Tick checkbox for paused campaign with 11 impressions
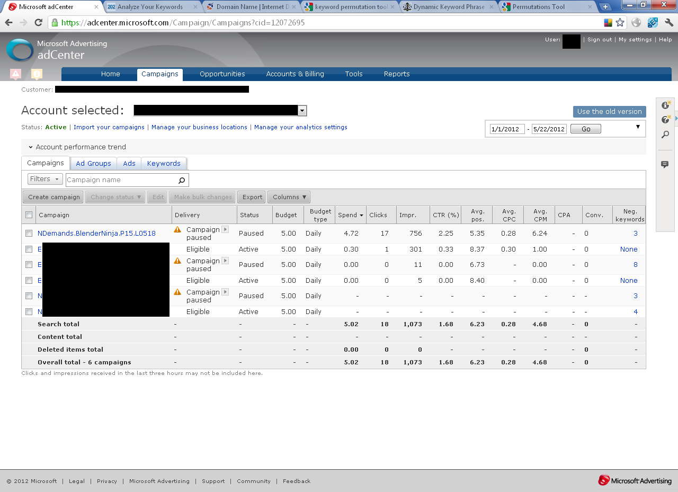This screenshot has width=678, height=492. pos(29,264)
